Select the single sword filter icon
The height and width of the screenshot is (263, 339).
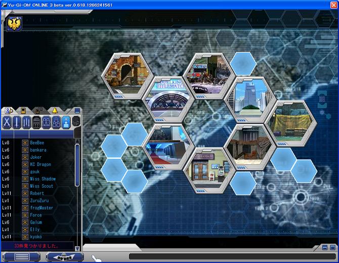tap(17, 122)
